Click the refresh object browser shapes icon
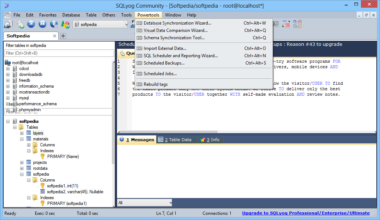 click(65, 24)
